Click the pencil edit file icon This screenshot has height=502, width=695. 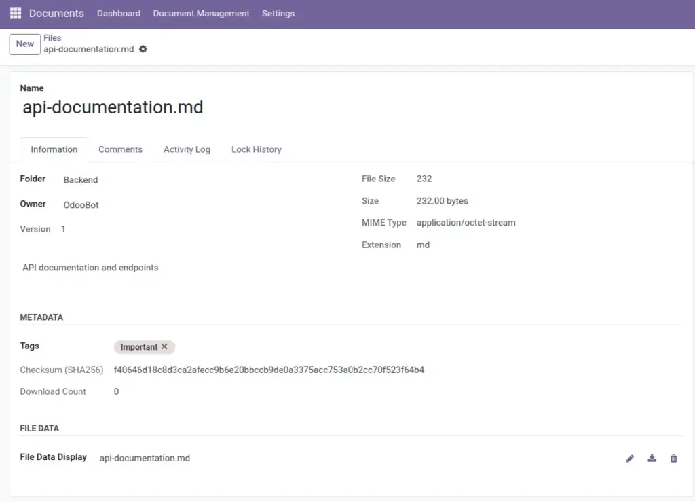(x=630, y=458)
